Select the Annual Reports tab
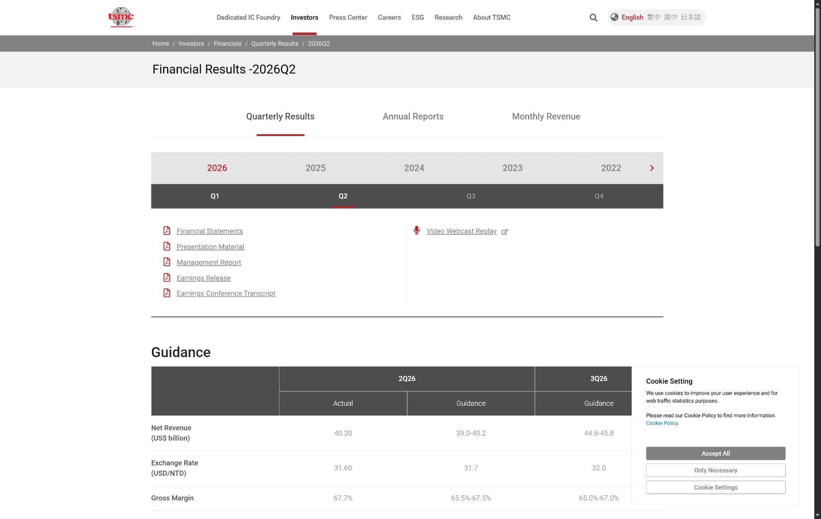821x519 pixels. (413, 116)
